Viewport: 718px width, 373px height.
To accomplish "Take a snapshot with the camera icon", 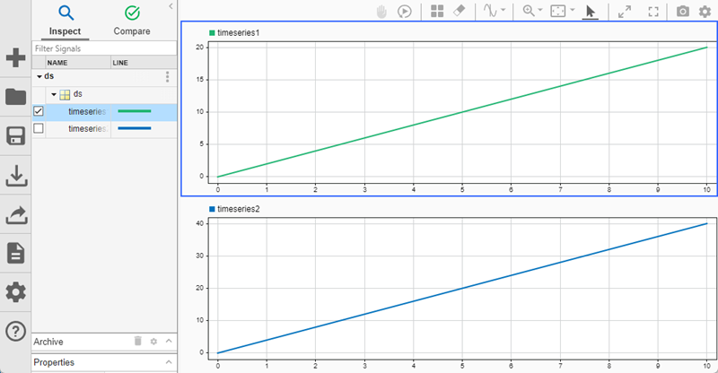I will pos(683,11).
